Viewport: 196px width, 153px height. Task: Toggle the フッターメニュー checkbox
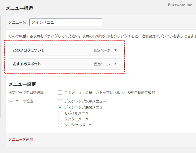[60, 119]
